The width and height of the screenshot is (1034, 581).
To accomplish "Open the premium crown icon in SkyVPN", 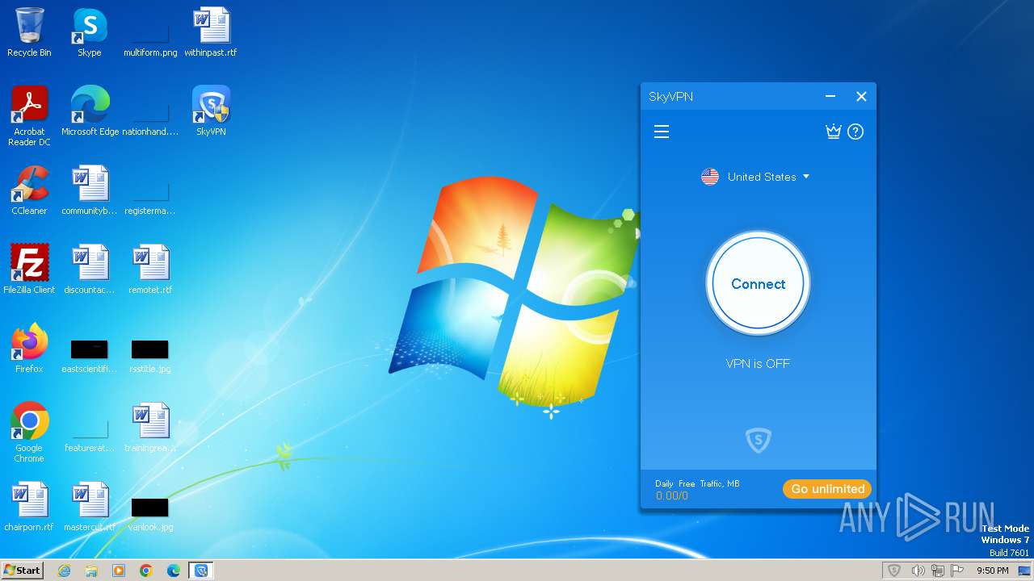I will 834,132.
